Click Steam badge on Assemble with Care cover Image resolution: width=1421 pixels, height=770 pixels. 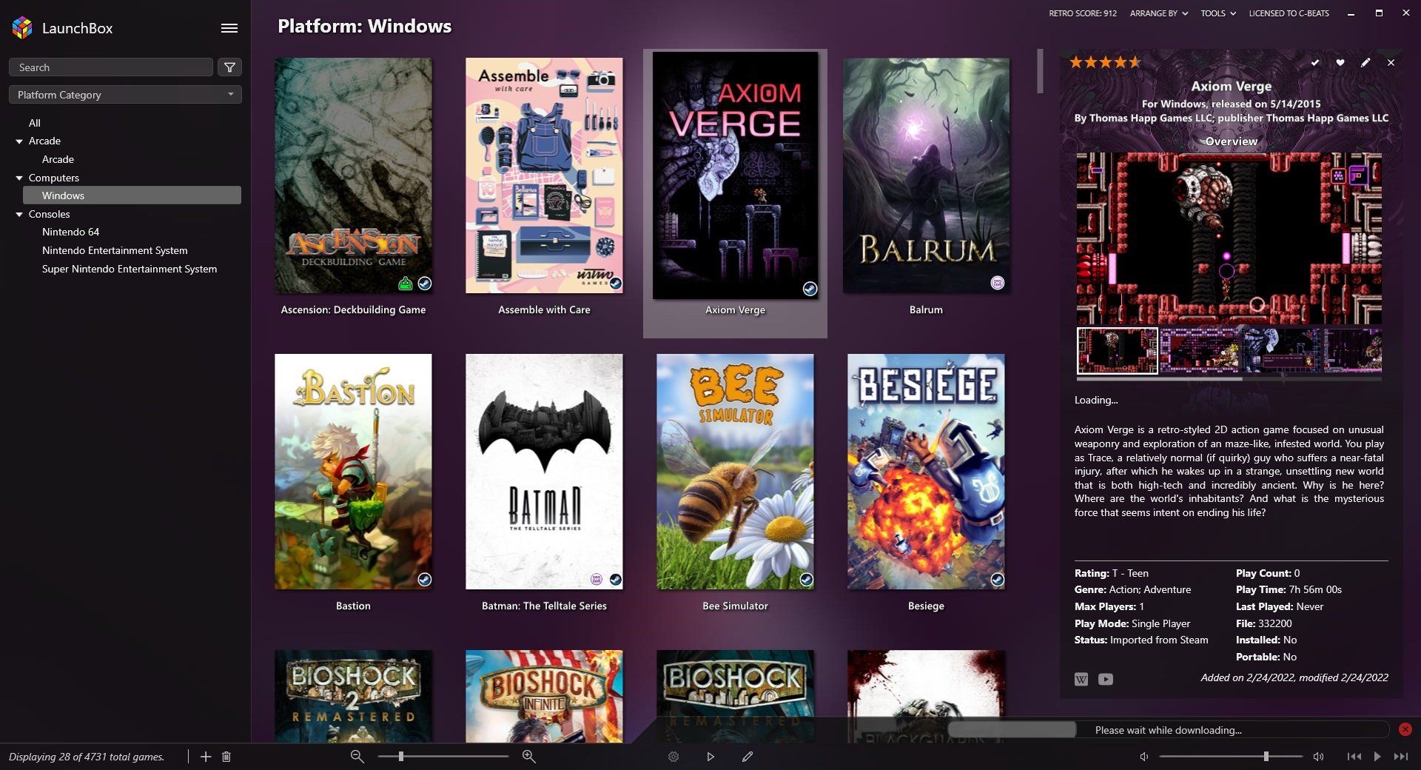tap(616, 284)
